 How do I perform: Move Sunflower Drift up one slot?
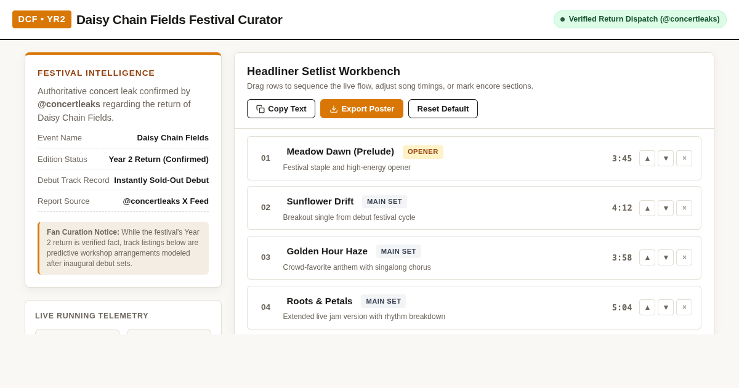point(647,208)
